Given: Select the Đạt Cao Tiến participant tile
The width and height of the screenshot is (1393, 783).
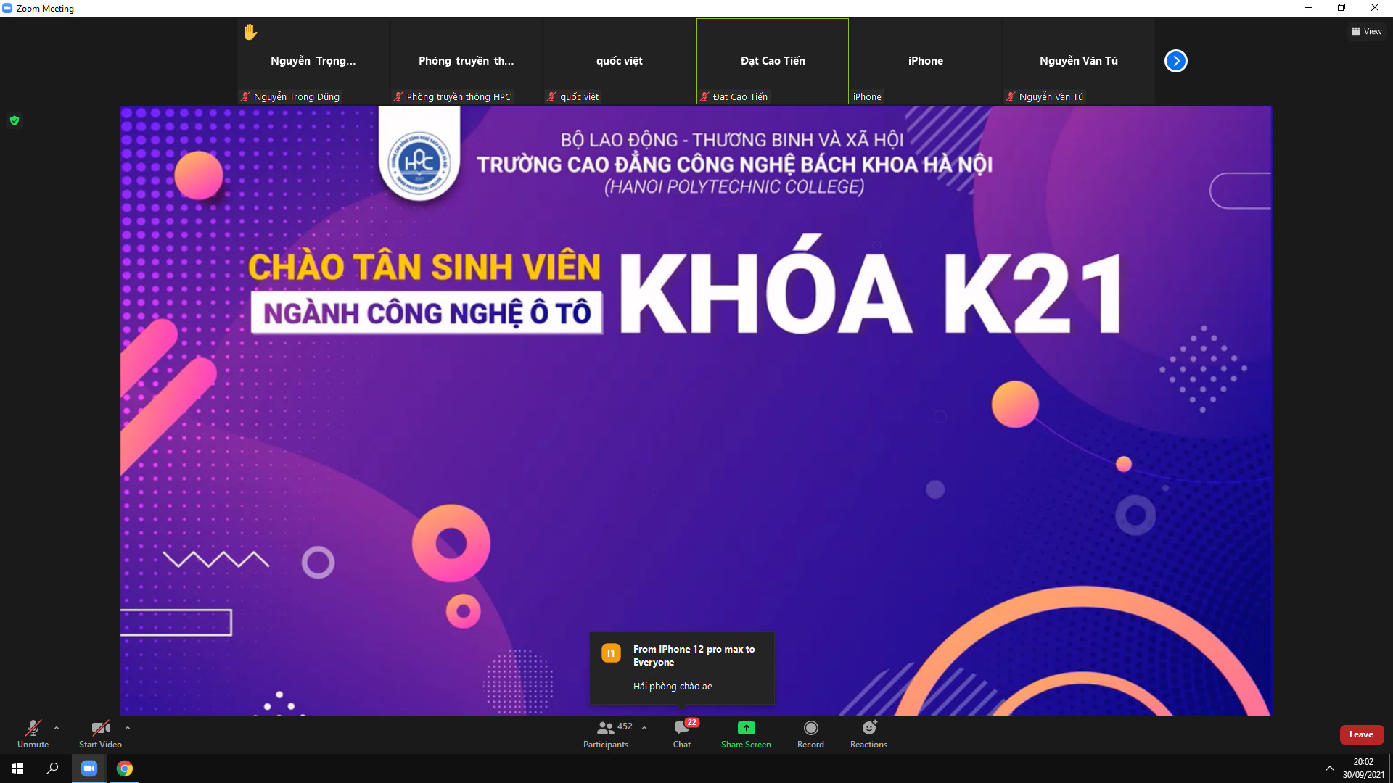Looking at the screenshot, I should [772, 61].
